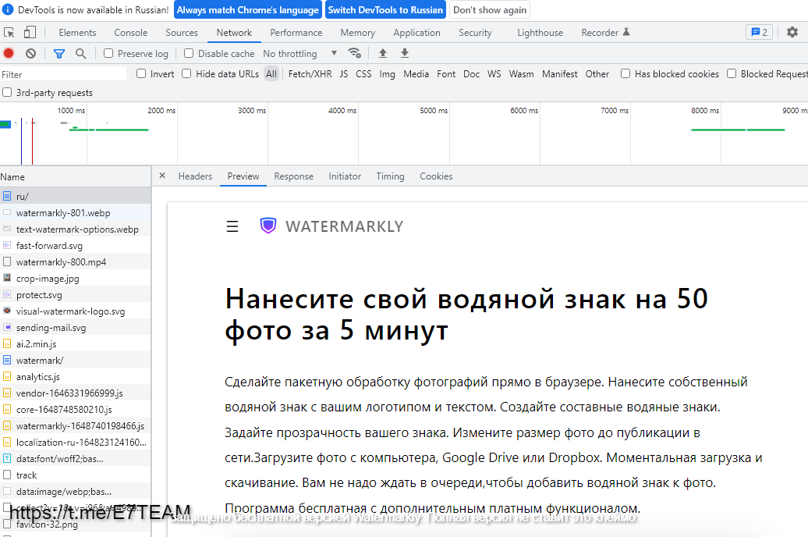Stop recording network log

tap(9, 54)
